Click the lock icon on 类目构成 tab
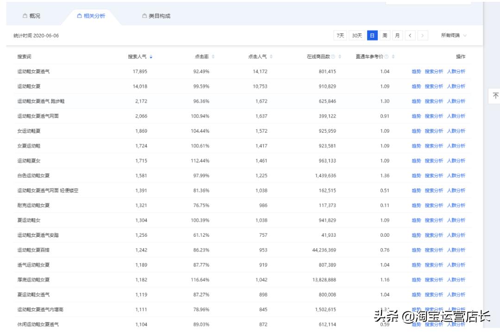500x332 pixels. 144,15
